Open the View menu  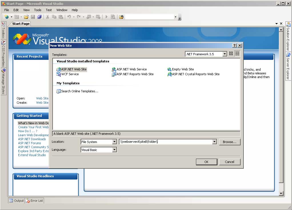[x=27, y=10]
